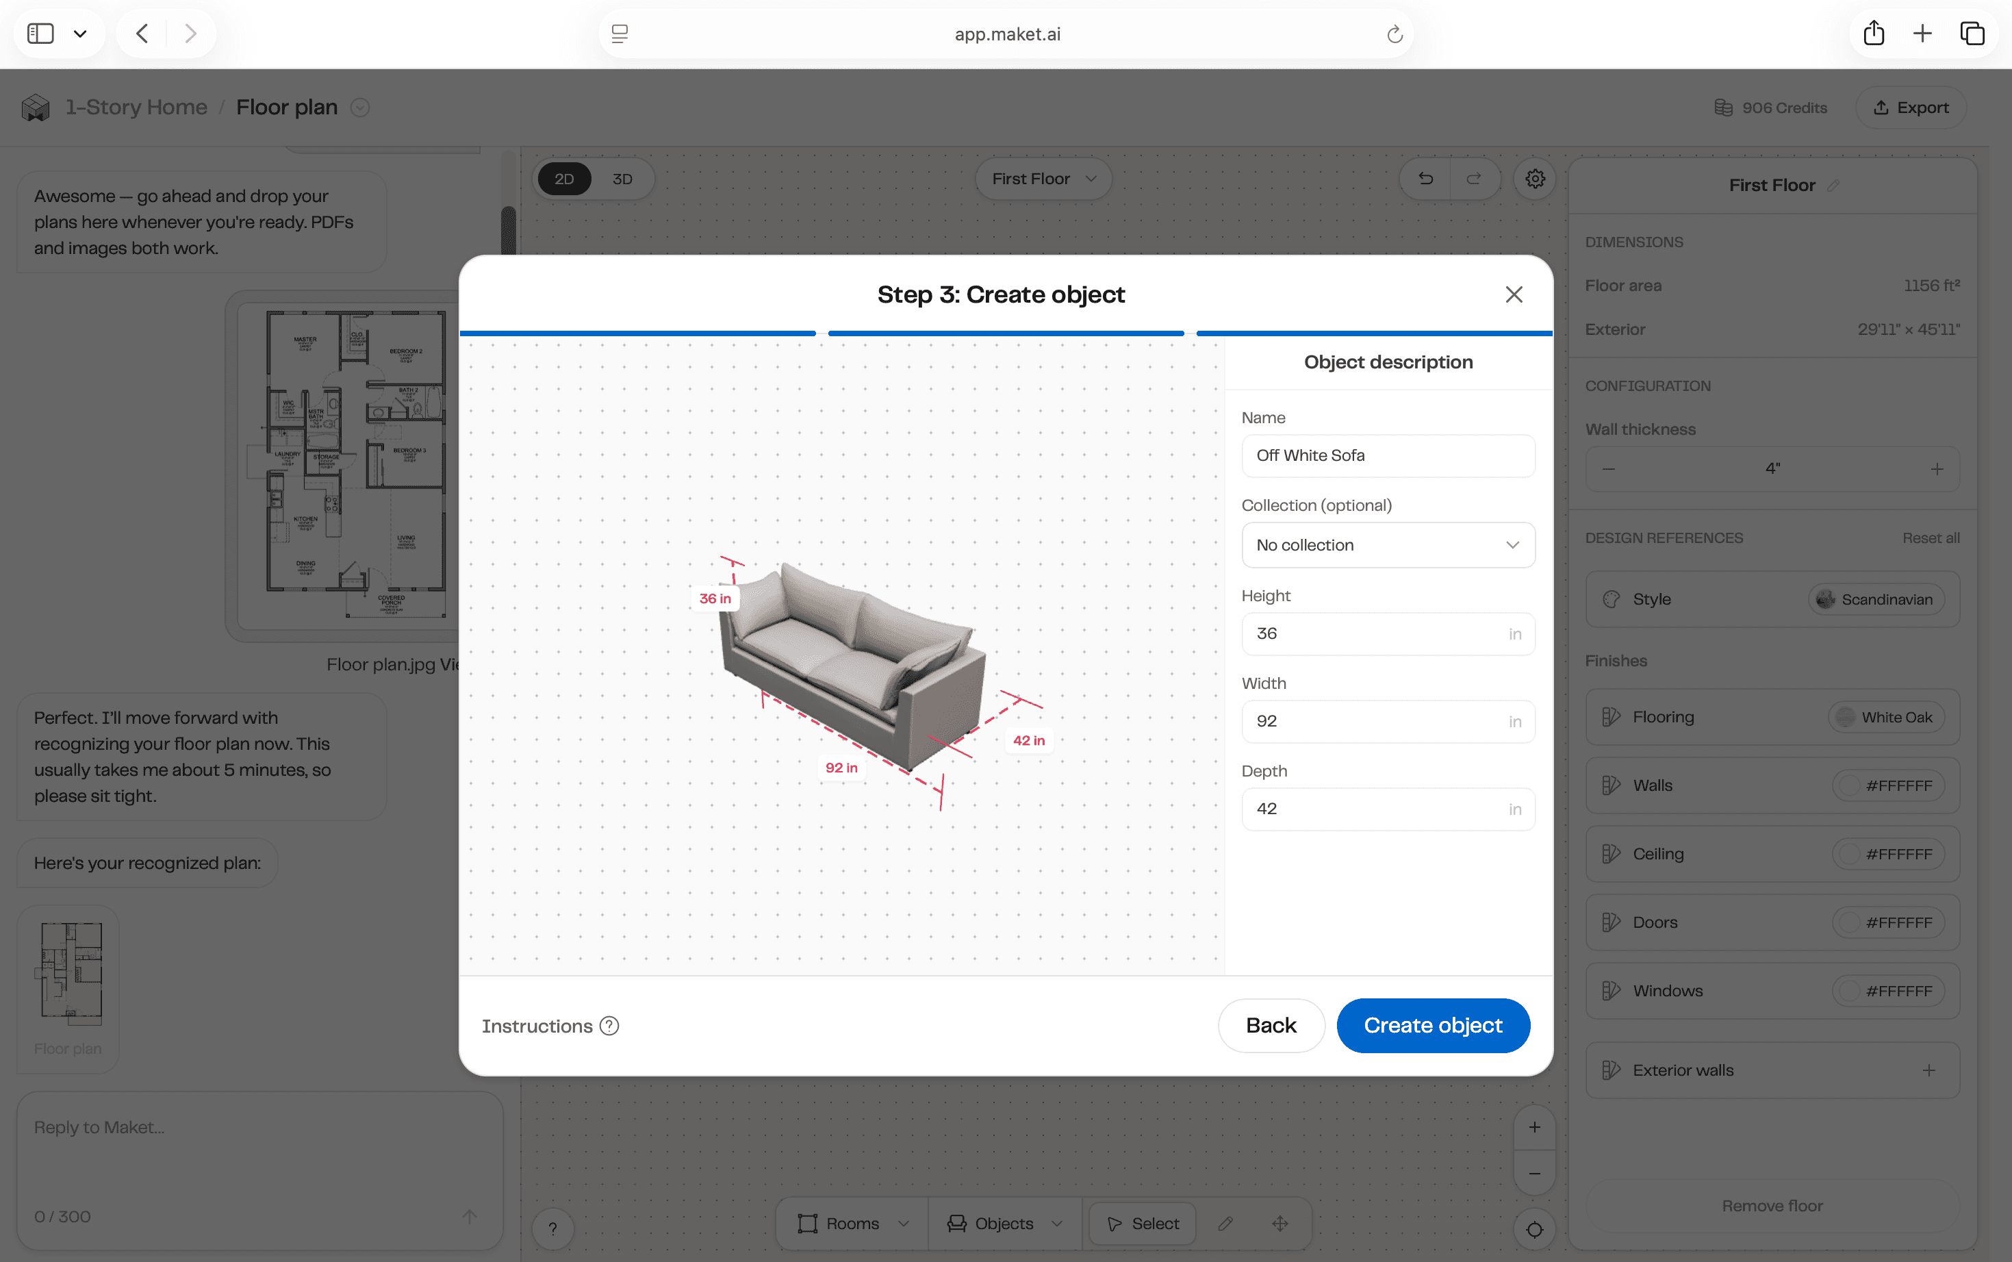
Task: Open the 1-Story Home breadcrumb
Action: [x=137, y=108]
